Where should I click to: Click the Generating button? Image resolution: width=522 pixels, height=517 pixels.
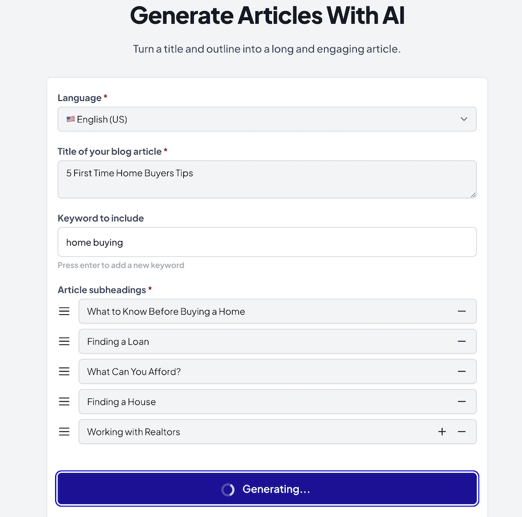coord(267,489)
